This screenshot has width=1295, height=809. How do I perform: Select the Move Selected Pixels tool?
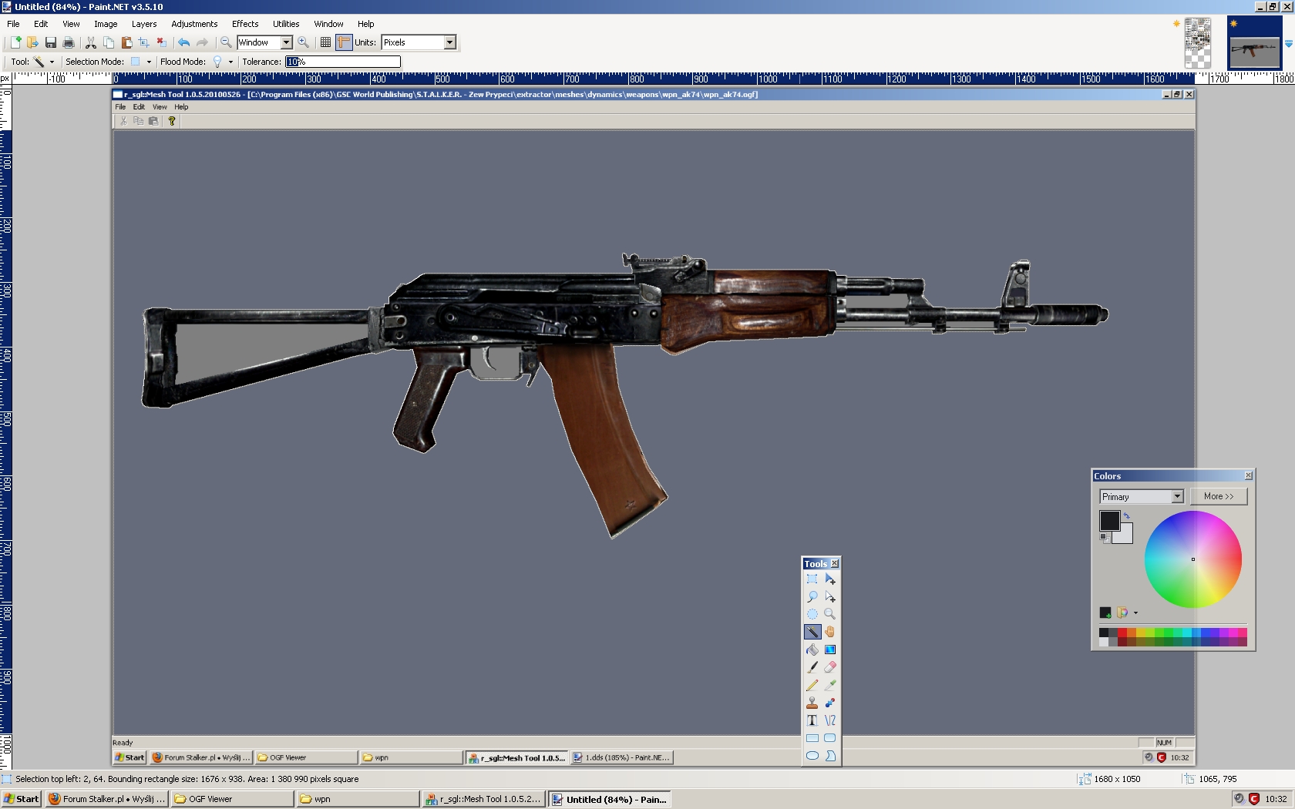[x=830, y=579]
